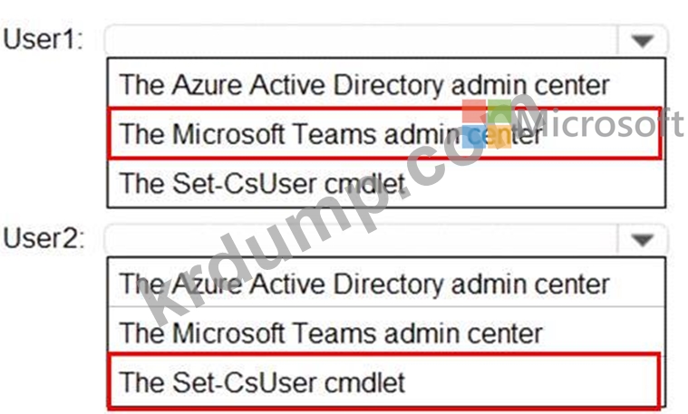Screen dimensions: 688x414
Task: Click the User2 combo box field
Action: pyautogui.click(x=361, y=240)
